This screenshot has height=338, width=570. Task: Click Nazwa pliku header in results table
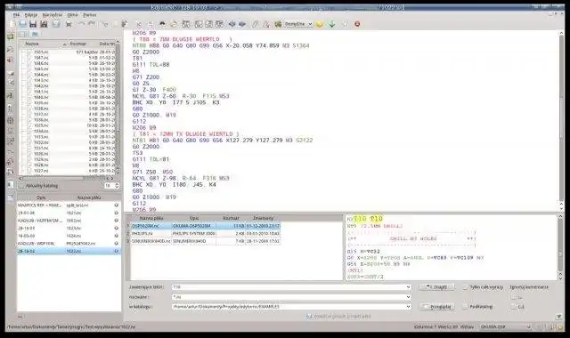[x=151, y=218]
